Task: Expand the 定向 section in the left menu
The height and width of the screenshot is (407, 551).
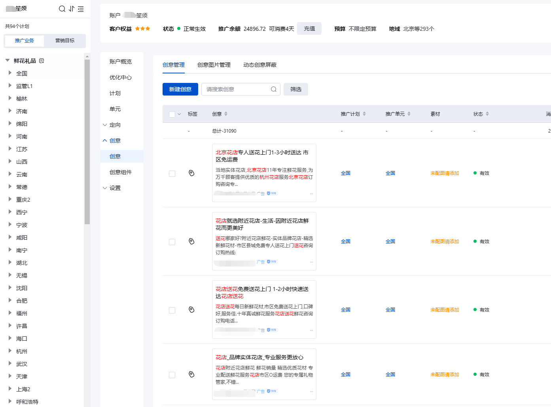Action: (x=105, y=125)
